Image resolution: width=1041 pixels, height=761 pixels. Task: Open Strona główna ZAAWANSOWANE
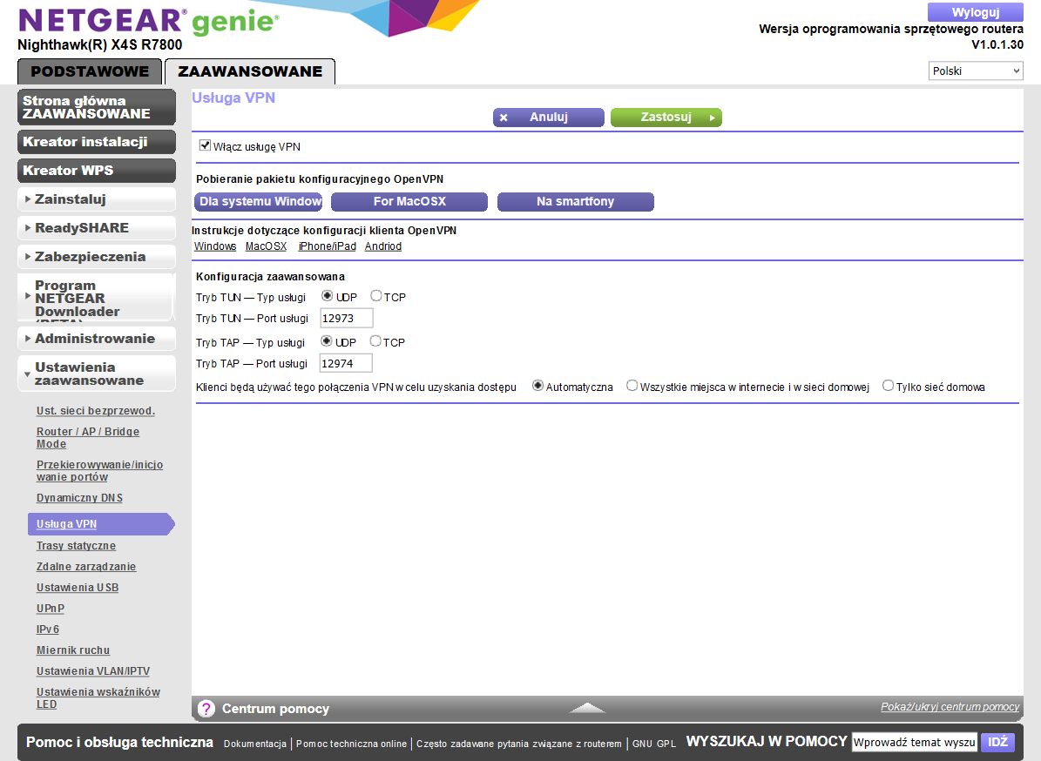coord(97,107)
